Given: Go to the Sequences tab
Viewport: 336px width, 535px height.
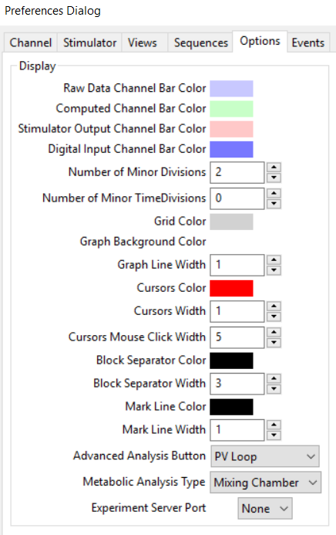Looking at the screenshot, I should click(x=201, y=42).
